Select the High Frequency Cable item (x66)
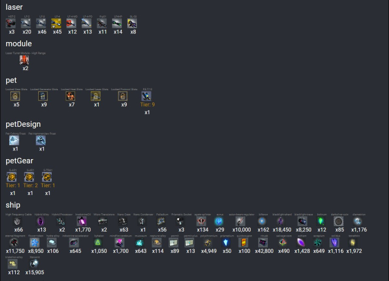The image size is (389, 281). (19, 221)
